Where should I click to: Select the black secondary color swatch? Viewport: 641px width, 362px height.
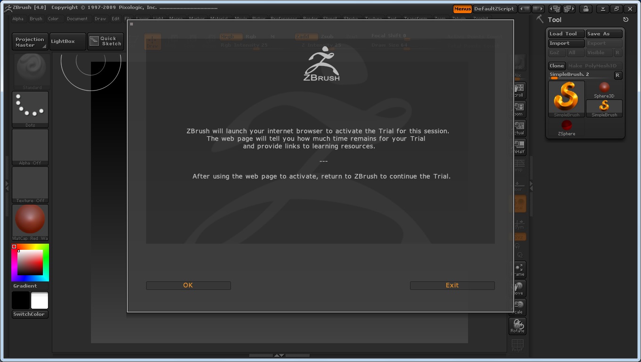(x=21, y=300)
